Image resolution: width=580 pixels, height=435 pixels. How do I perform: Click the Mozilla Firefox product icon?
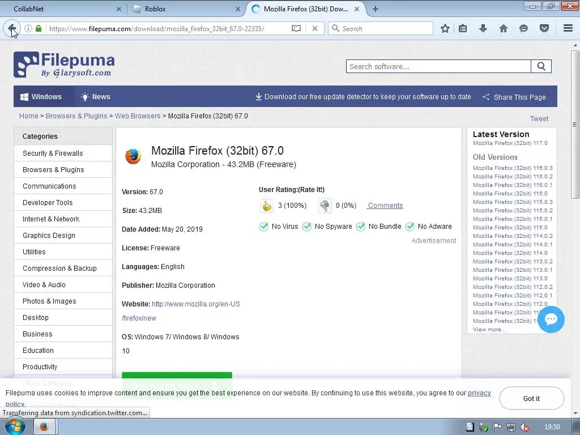(133, 156)
